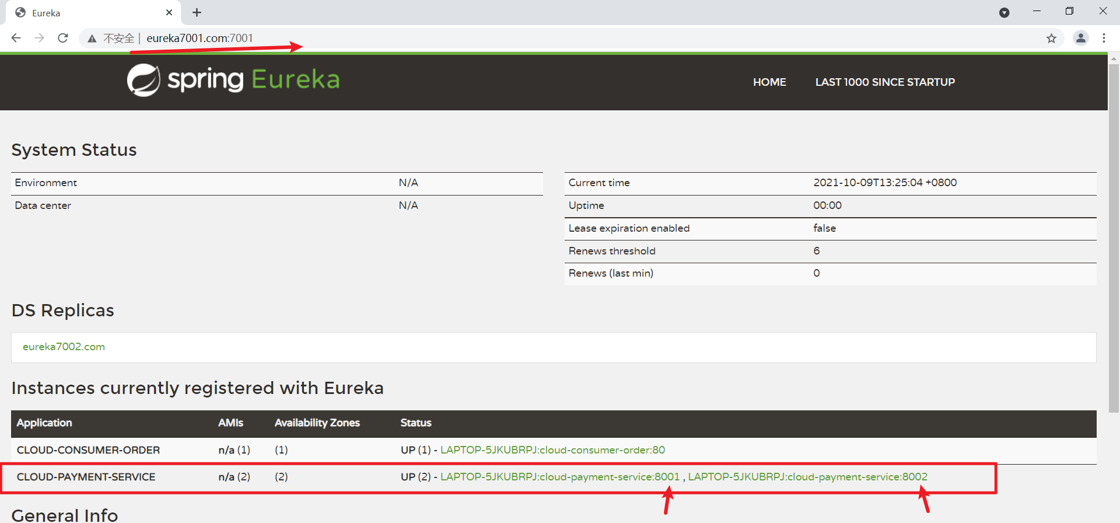Viewport: 1120px width, 523px height.
Task: Click the browser forward arrow
Action: pos(40,38)
